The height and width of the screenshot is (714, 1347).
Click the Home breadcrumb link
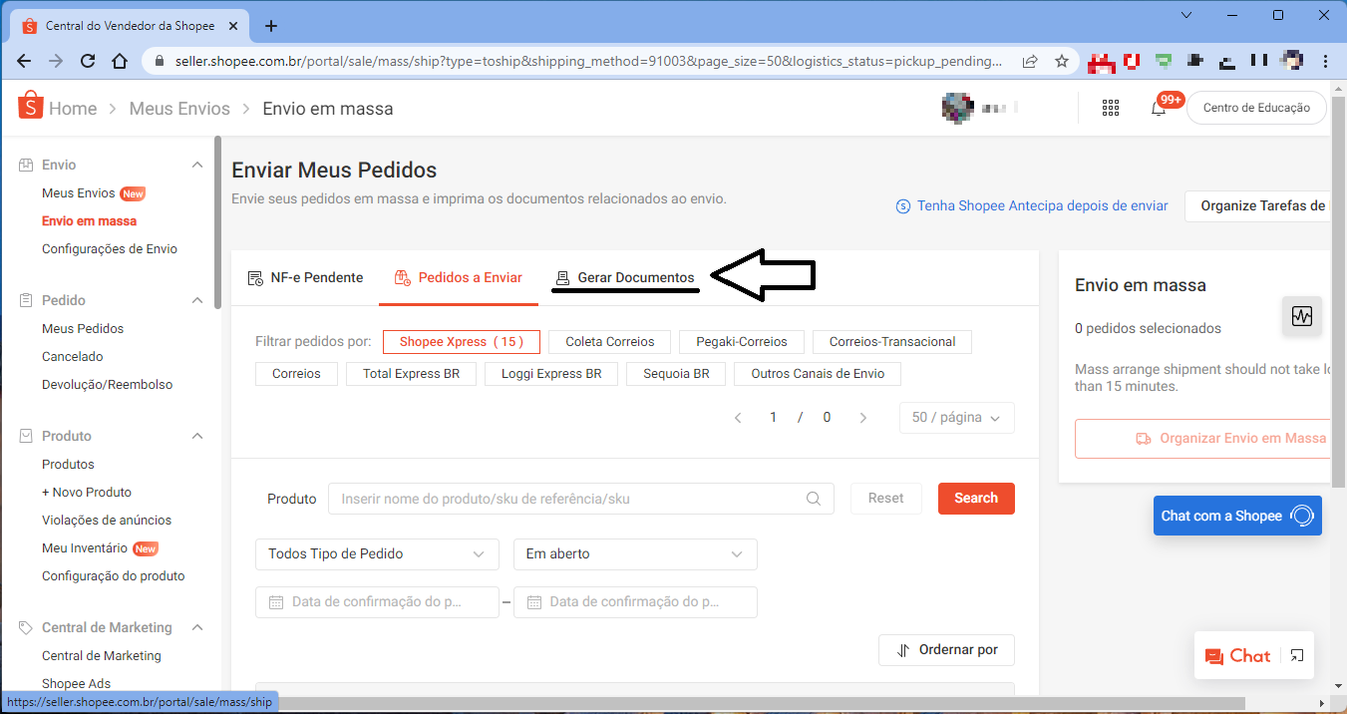tap(73, 109)
